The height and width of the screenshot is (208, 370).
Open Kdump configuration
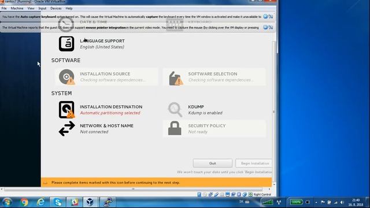coord(195,110)
